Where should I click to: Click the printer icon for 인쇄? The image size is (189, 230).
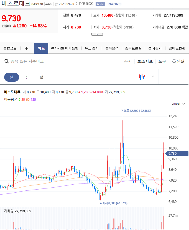point(174,61)
